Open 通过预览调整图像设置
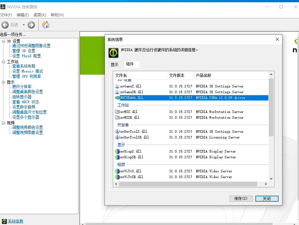This screenshot has width=299, height=225. coord(31,46)
